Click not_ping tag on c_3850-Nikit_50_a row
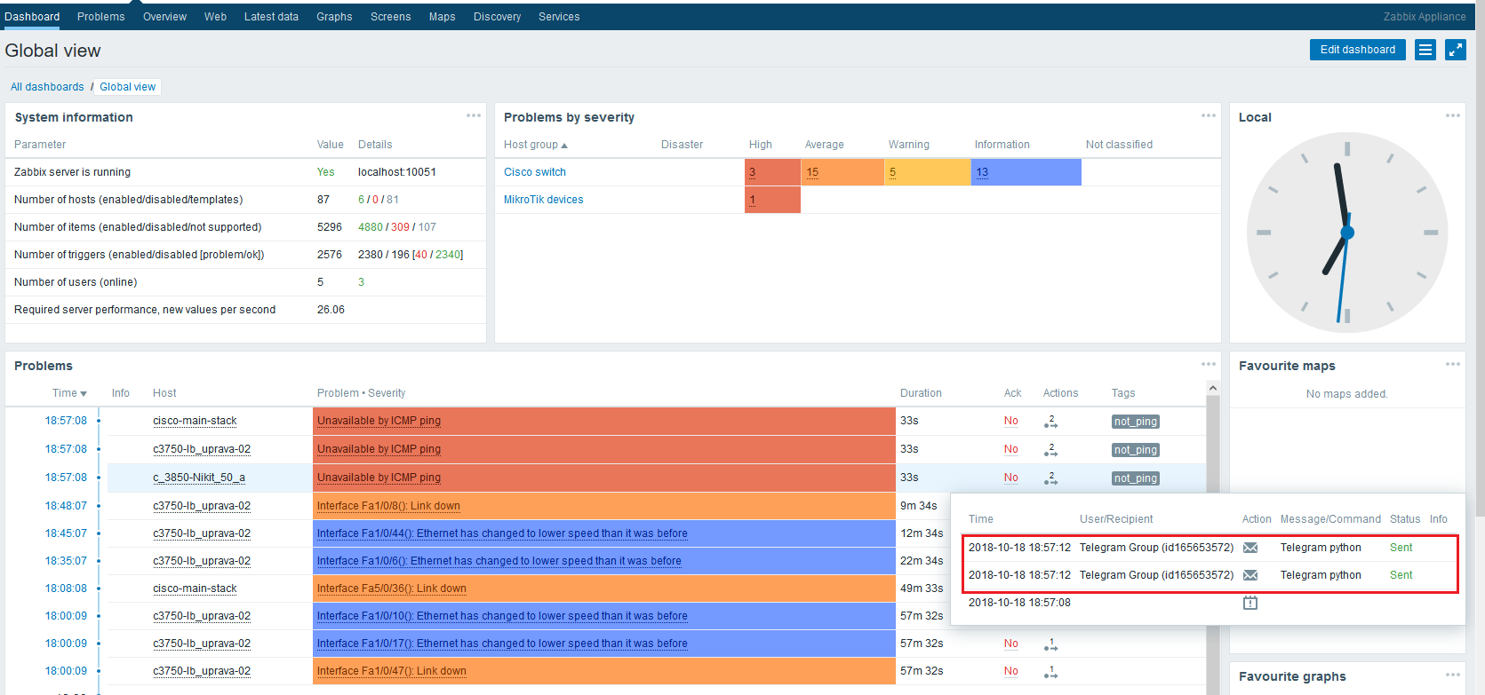This screenshot has height=695, width=1485. pyautogui.click(x=1136, y=478)
